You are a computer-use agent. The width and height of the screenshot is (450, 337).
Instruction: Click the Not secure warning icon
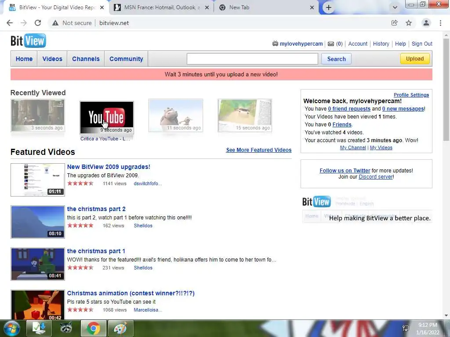point(55,23)
